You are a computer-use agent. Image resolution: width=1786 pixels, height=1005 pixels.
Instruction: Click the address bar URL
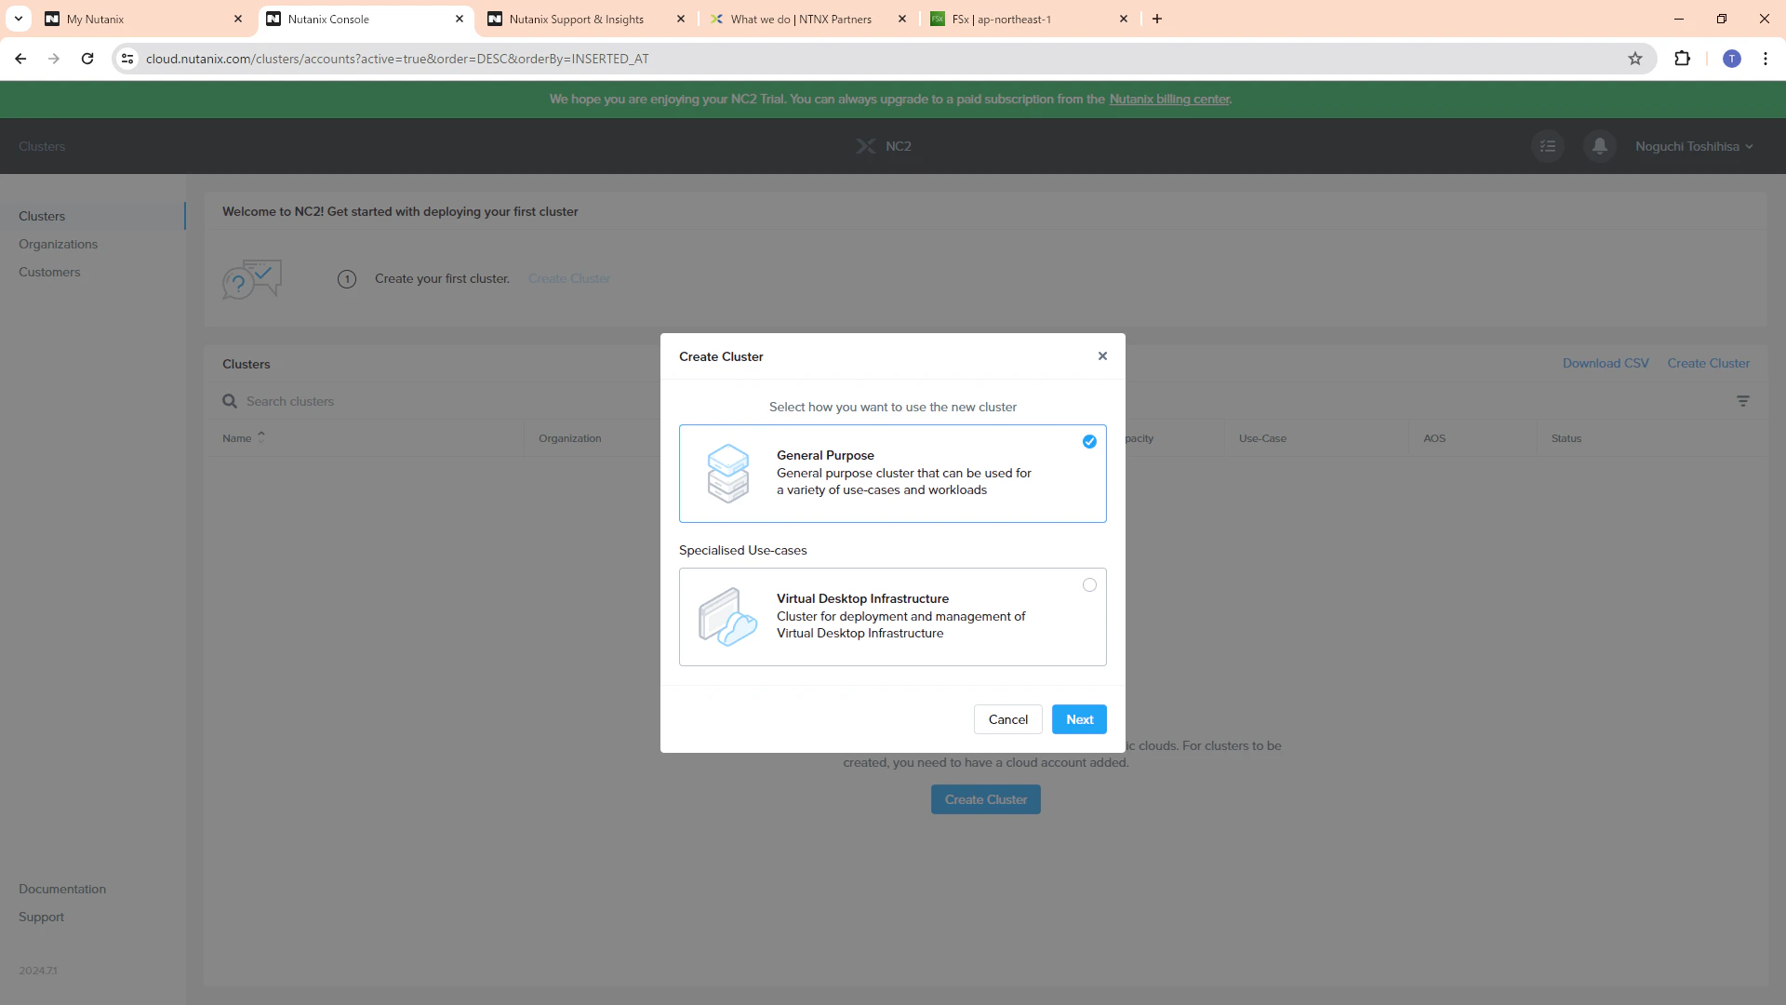coord(397,59)
